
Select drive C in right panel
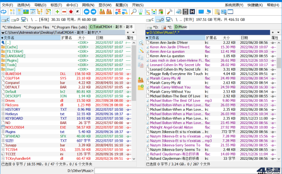(150, 19)
